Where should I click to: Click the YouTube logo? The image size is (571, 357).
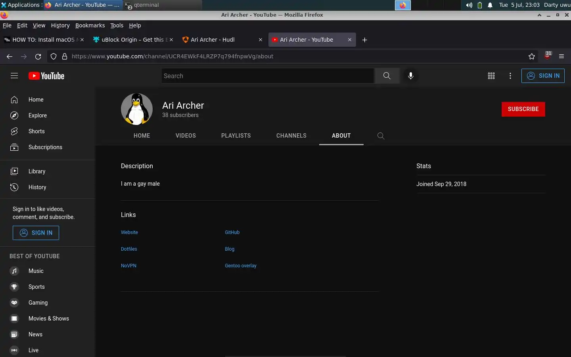click(x=46, y=76)
